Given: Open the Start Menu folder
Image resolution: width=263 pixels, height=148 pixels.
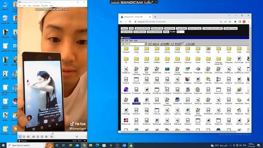Looking at the screenshot, I should click(x=177, y=60).
